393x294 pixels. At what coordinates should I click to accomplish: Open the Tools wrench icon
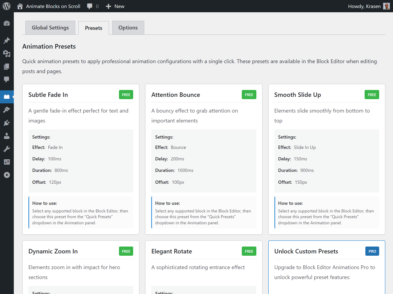7,149
